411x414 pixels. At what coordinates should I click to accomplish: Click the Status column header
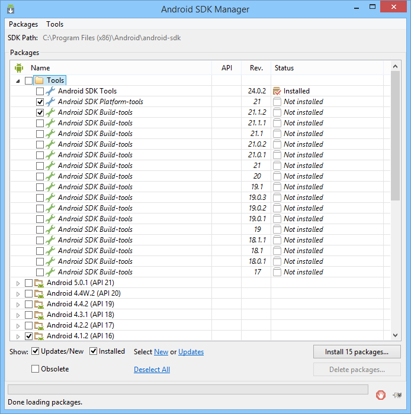pyautogui.click(x=327, y=68)
